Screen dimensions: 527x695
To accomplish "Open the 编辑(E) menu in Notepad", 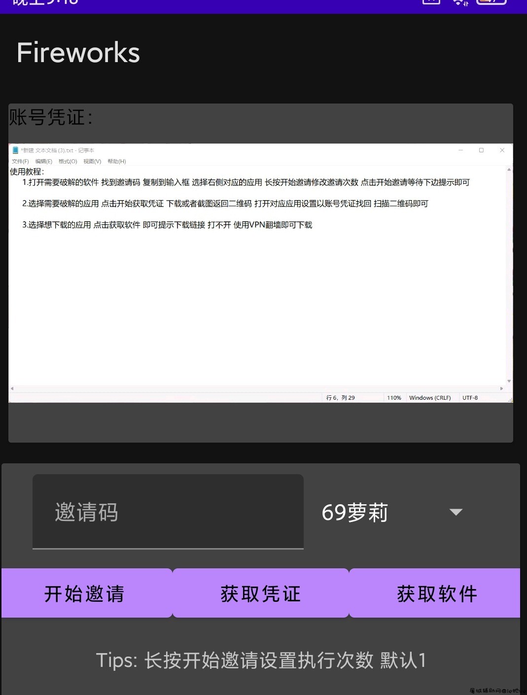I will (x=44, y=161).
